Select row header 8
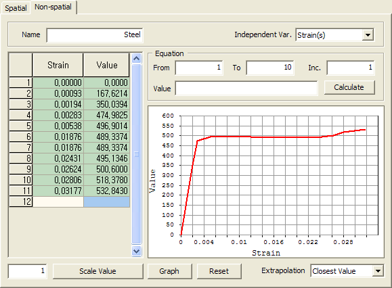Viewport: 392px width, 288px height. [x=21, y=158]
